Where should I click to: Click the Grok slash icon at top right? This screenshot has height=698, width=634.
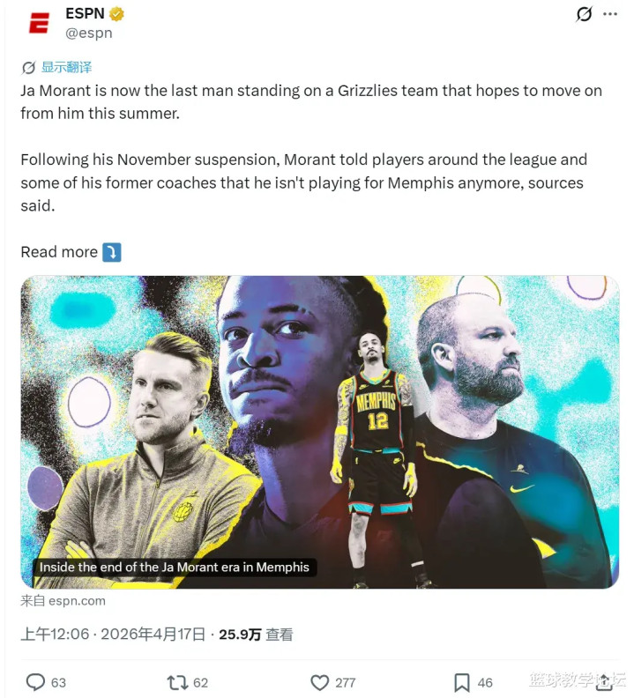[x=584, y=14]
